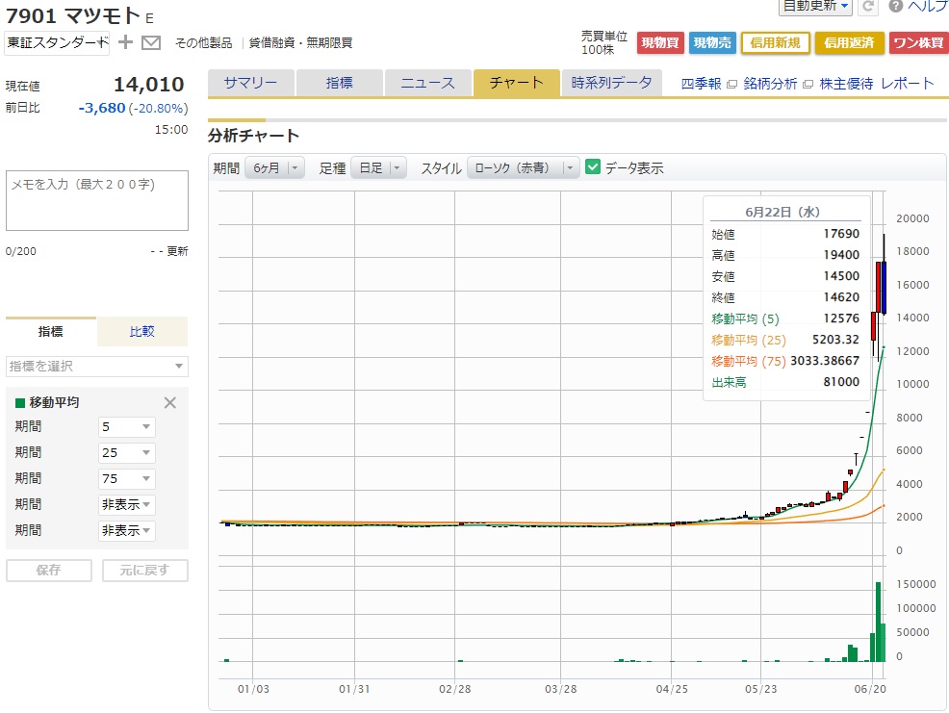
Task: Click the memo 更新 link
Action: 177,251
